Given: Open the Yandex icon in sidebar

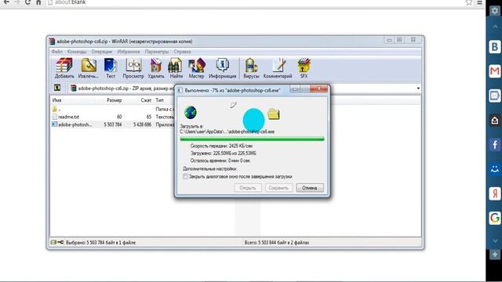Looking at the screenshot, I should click(494, 193).
